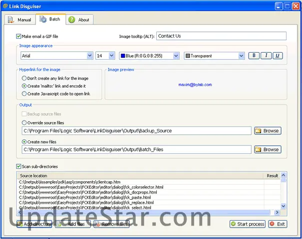Toggle Make email a GIF file checkbox

tap(18, 36)
